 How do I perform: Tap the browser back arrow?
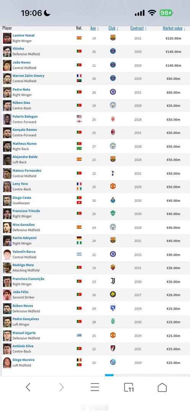coord(28,387)
